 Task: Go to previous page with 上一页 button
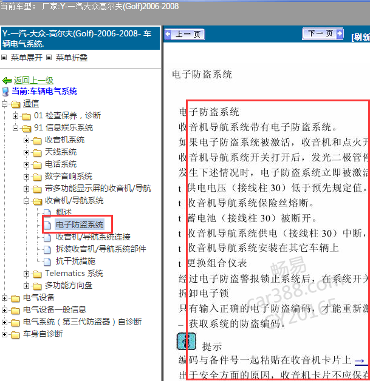[184, 34]
